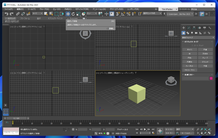Click the redo arrow icon
Screen dimensions: 218x138
[11, 14]
